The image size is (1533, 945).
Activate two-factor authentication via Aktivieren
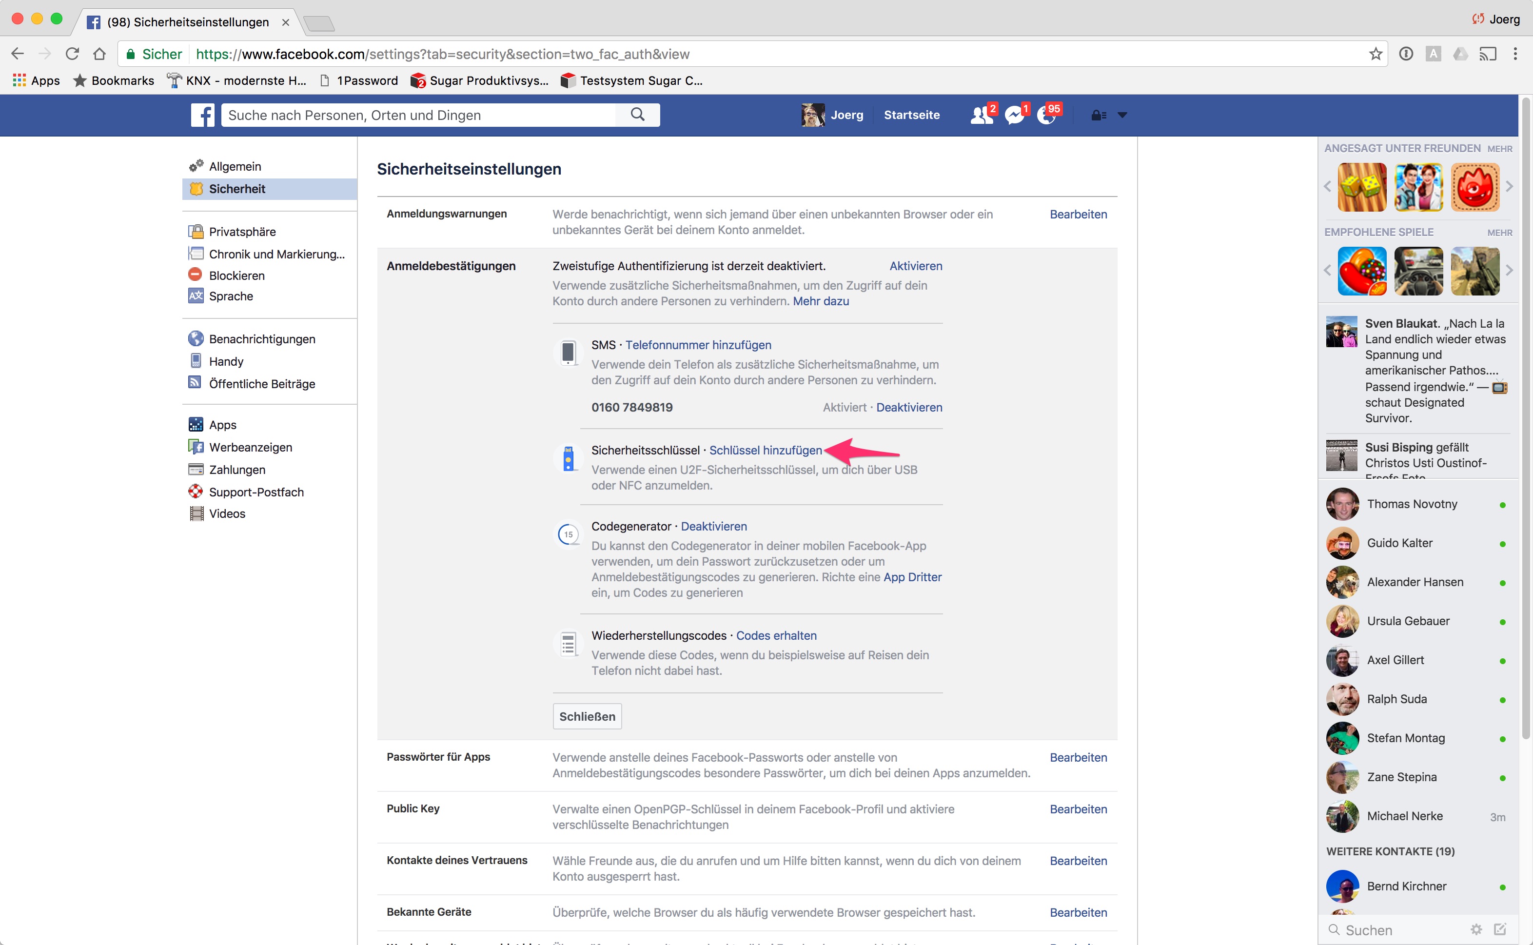tap(916, 266)
